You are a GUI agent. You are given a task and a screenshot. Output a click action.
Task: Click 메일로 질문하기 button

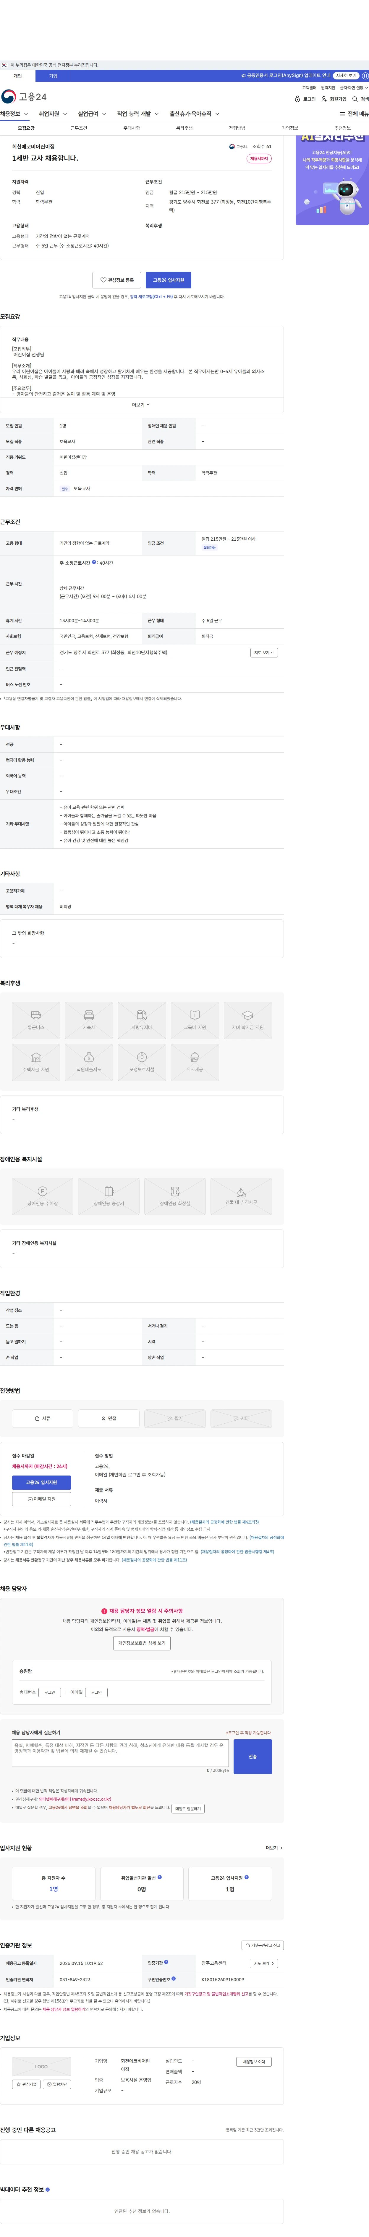click(188, 1809)
